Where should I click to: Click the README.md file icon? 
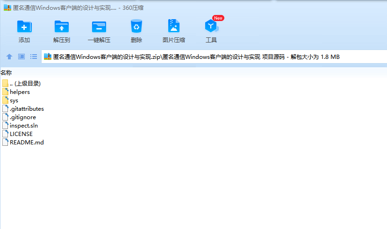point(6,142)
